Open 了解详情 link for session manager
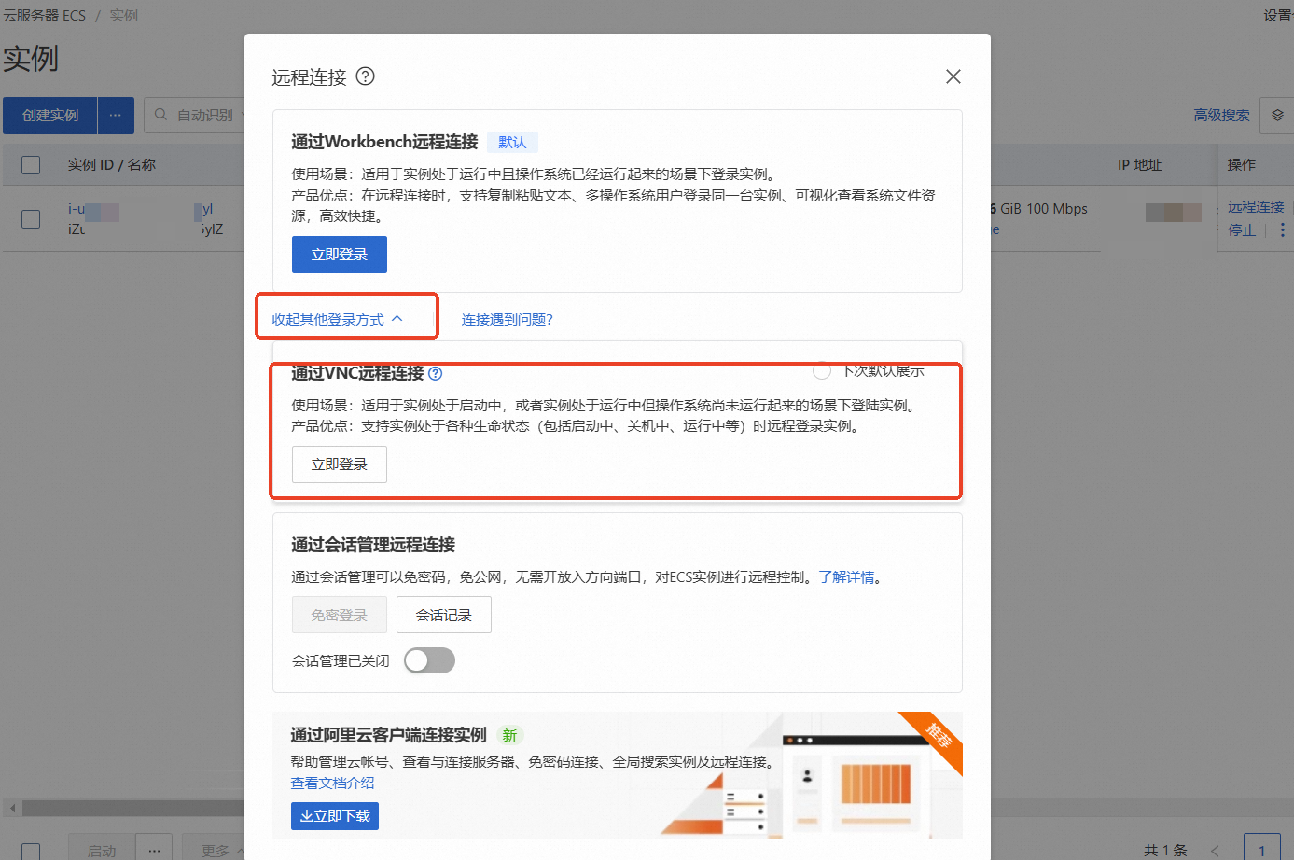Image resolution: width=1294 pixels, height=860 pixels. click(847, 577)
